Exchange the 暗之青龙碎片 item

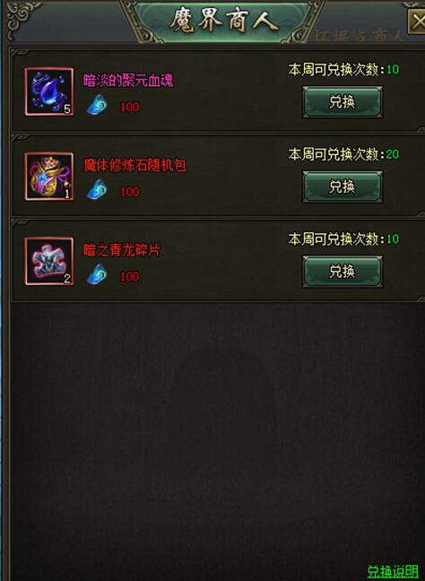coord(343,272)
